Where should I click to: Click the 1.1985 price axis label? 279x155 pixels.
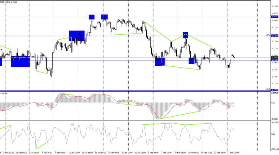click(x=275, y=63)
